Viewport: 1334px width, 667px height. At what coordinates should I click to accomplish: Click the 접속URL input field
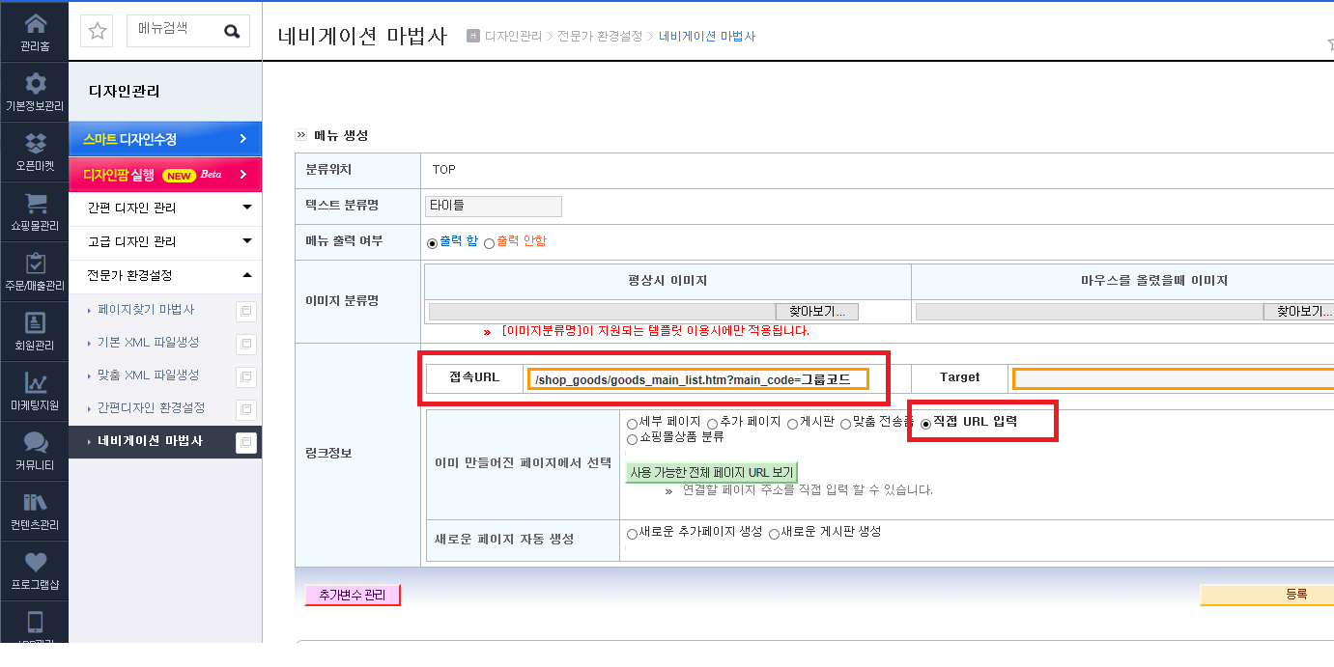pyautogui.click(x=697, y=378)
